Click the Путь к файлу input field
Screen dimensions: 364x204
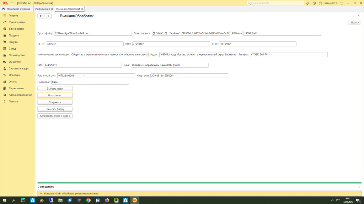coord(93,33)
